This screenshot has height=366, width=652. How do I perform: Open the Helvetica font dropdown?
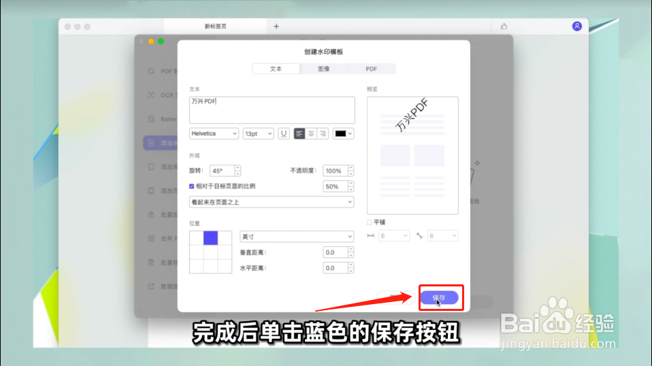tap(214, 134)
